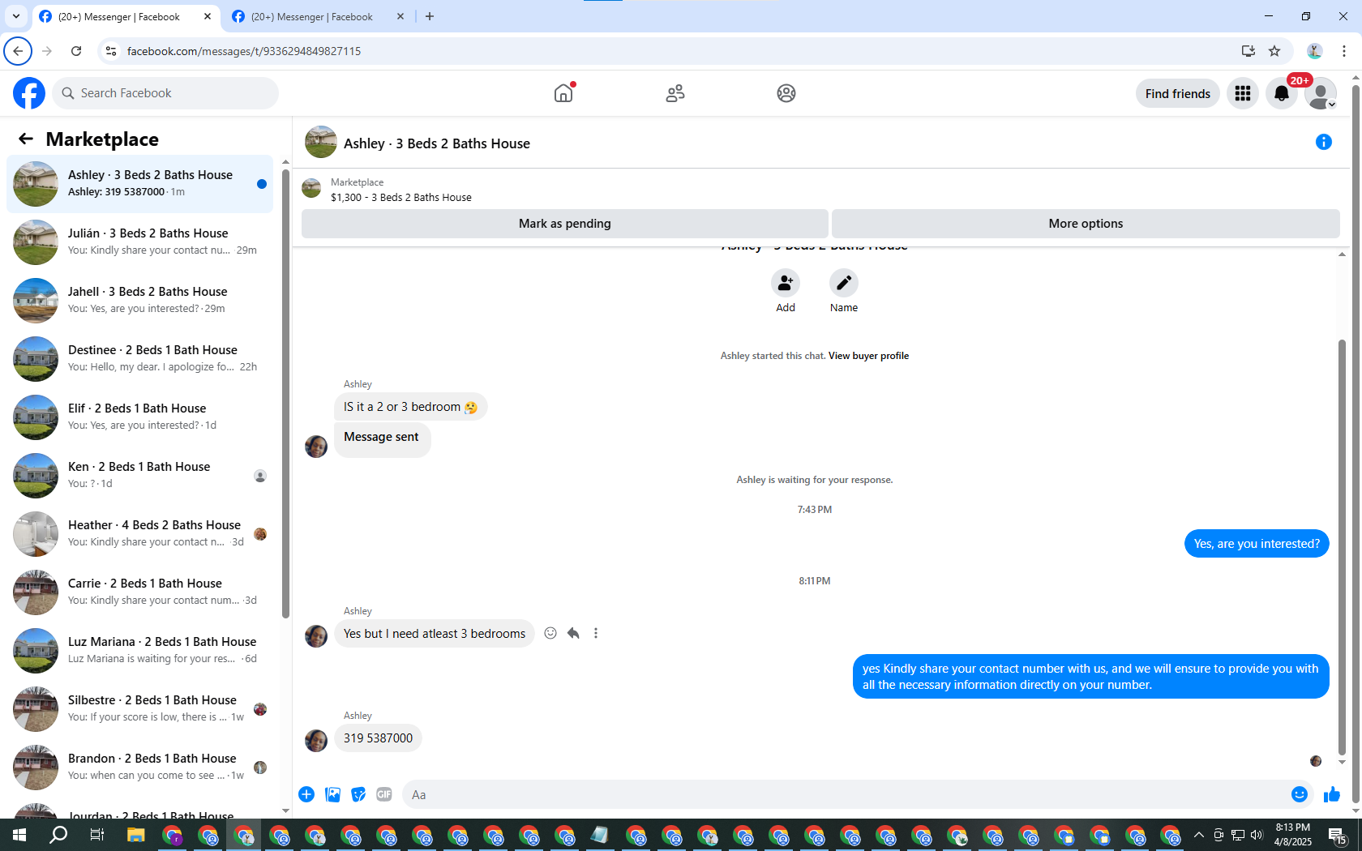Open the tab search dropdown arrow
The width and height of the screenshot is (1362, 851).
[16, 16]
